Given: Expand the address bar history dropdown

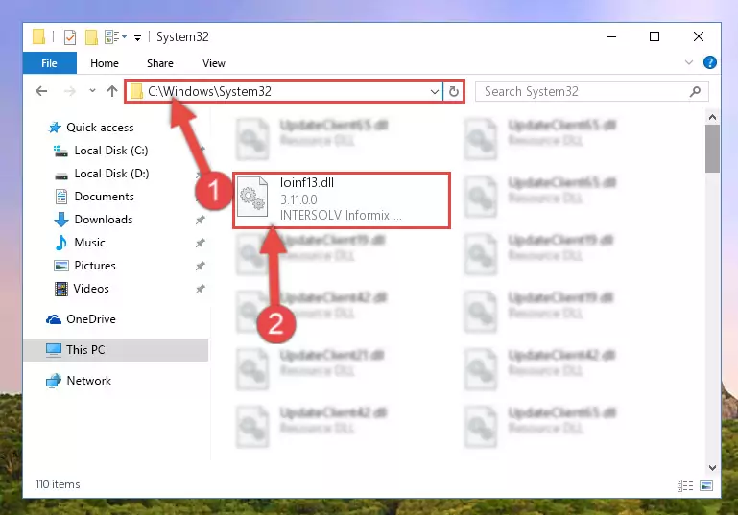Looking at the screenshot, I should click(x=435, y=91).
